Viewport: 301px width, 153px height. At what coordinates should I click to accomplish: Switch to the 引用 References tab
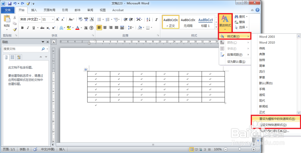pos(65,10)
